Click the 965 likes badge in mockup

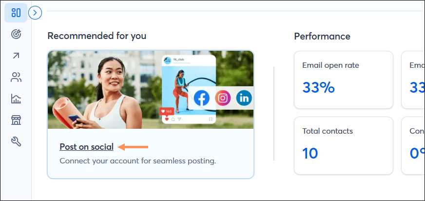(x=167, y=112)
